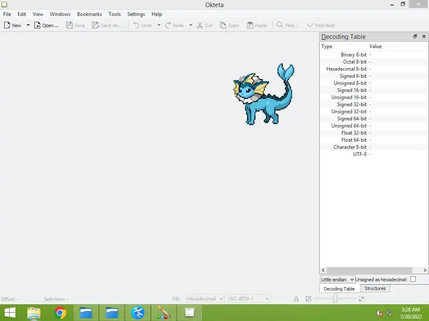This screenshot has width=429, height=321.
Task: Toggle the INS insert mode indicator
Action: 176,298
